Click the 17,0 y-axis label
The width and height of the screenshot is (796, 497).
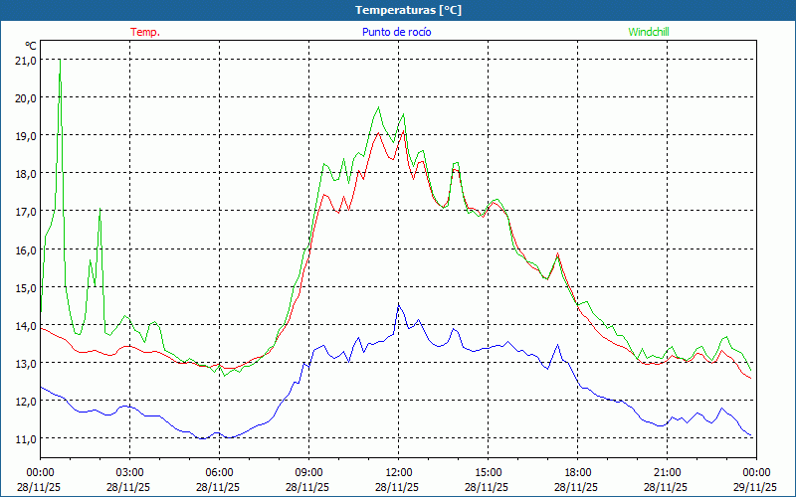(x=26, y=211)
